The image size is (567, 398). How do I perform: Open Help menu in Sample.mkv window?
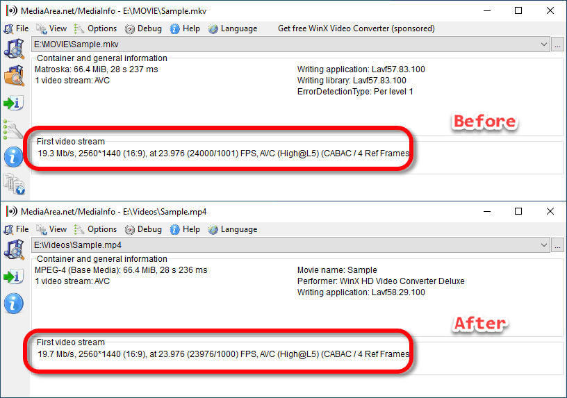tap(185, 28)
